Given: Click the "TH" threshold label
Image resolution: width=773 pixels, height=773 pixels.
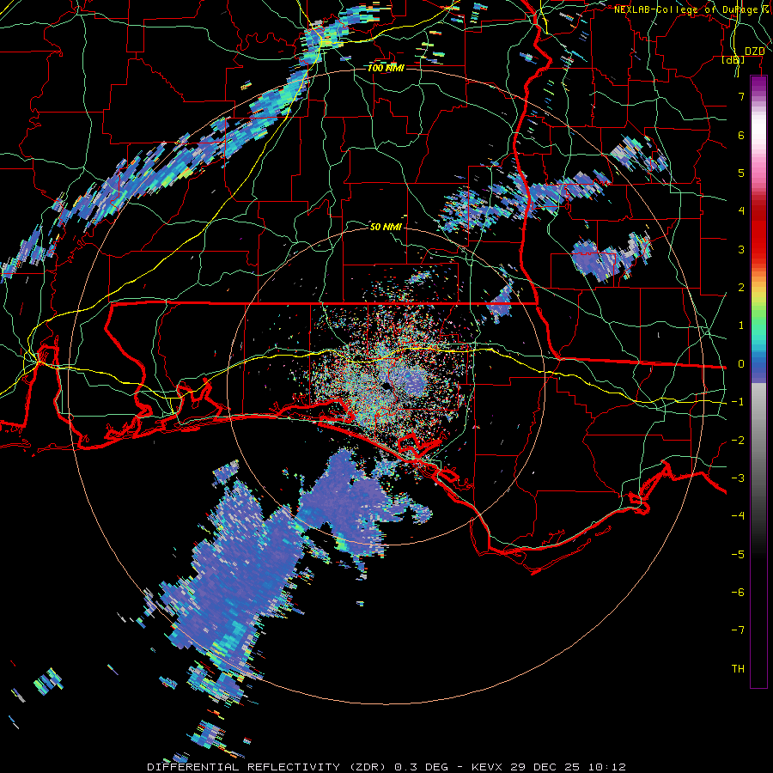Looking at the screenshot, I should coord(738,669).
